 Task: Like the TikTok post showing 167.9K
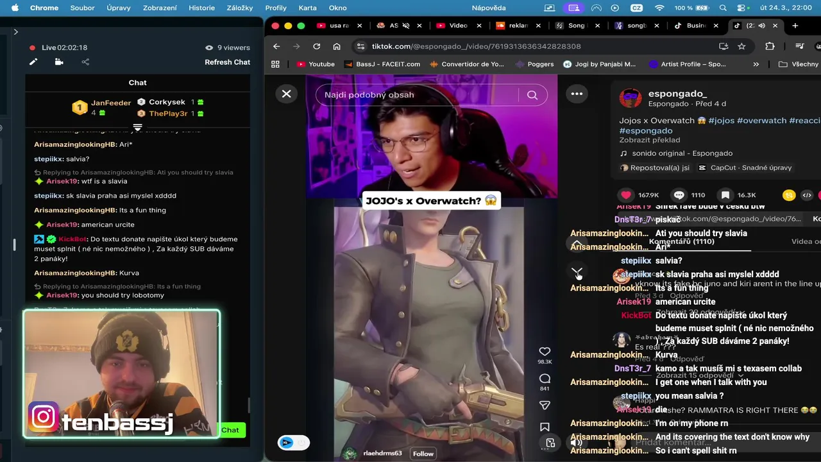[626, 195]
